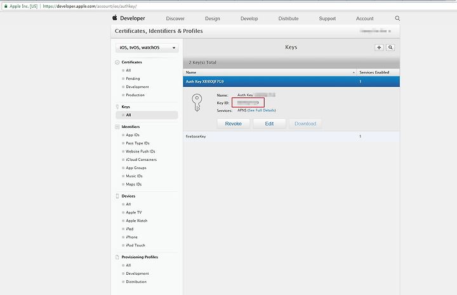This screenshot has height=295, width=457.
Task: Open the blurred account name dropdown
Action: 375,31
